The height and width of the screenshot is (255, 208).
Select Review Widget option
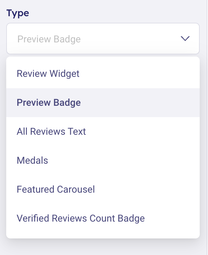(x=48, y=73)
